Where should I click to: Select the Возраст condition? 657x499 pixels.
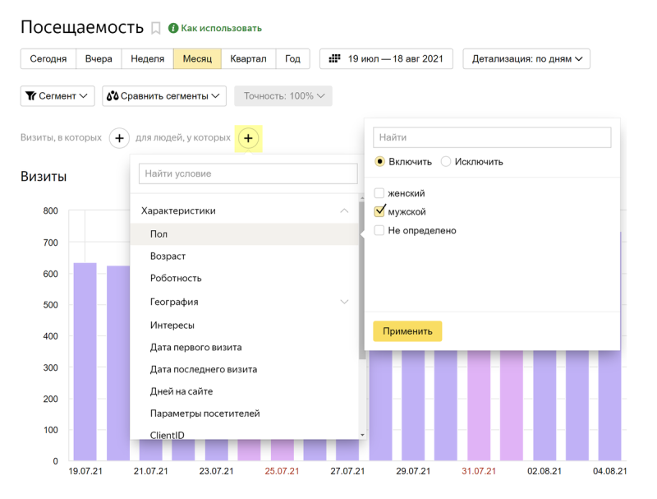click(x=245, y=256)
